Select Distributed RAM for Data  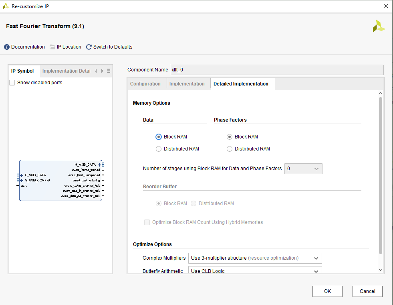(x=159, y=149)
